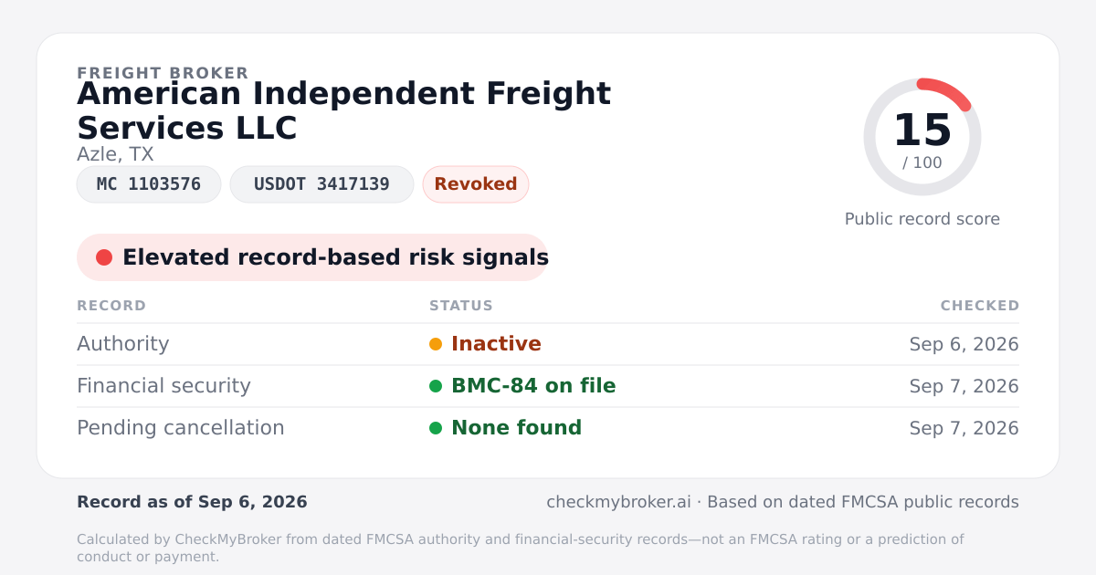Click the orange Inactive status dot
Viewport: 1096px width, 575px height.
(x=436, y=344)
